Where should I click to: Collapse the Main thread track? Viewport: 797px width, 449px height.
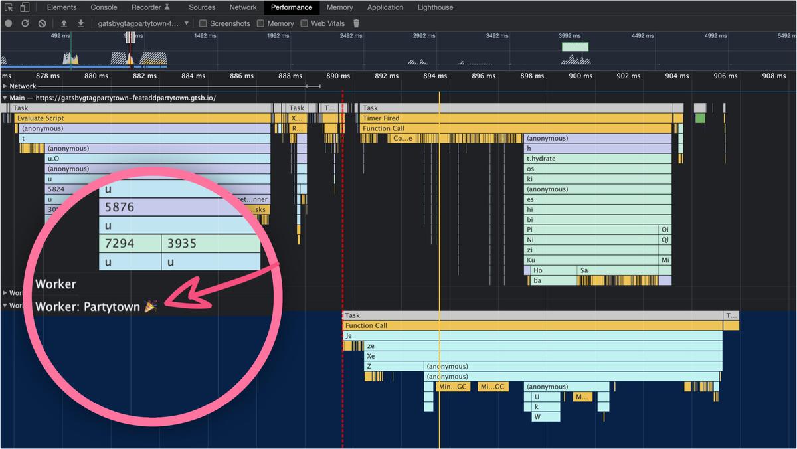(5, 98)
